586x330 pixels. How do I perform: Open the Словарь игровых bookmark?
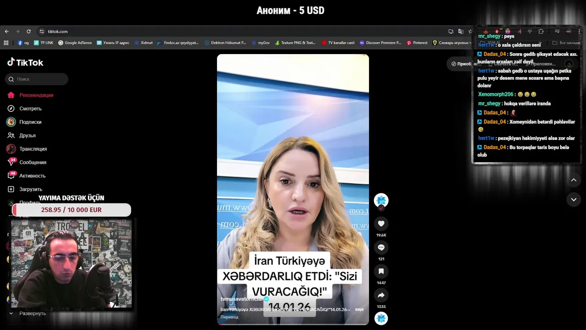[x=452, y=43]
